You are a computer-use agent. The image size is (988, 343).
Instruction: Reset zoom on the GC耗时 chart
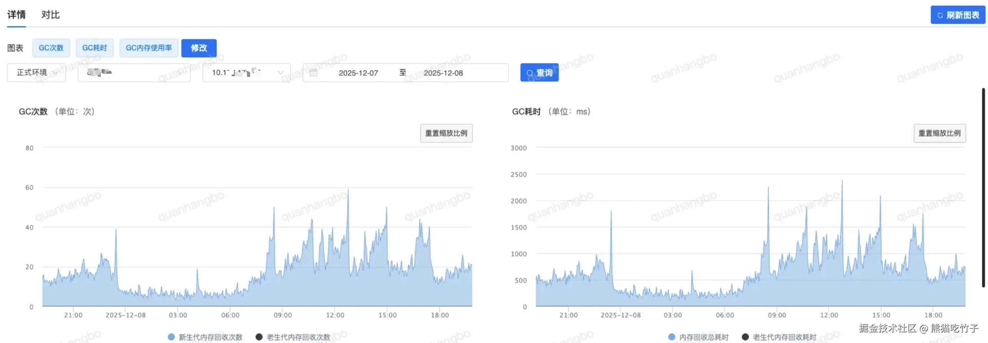(940, 133)
